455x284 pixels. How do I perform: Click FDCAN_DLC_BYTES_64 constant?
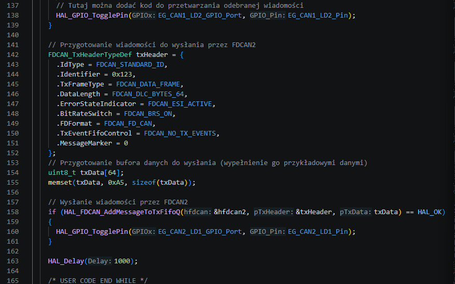point(148,94)
